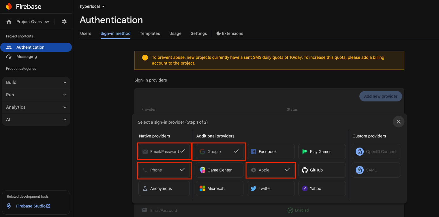
Task: Go to the Settings tab
Action: pos(199,33)
